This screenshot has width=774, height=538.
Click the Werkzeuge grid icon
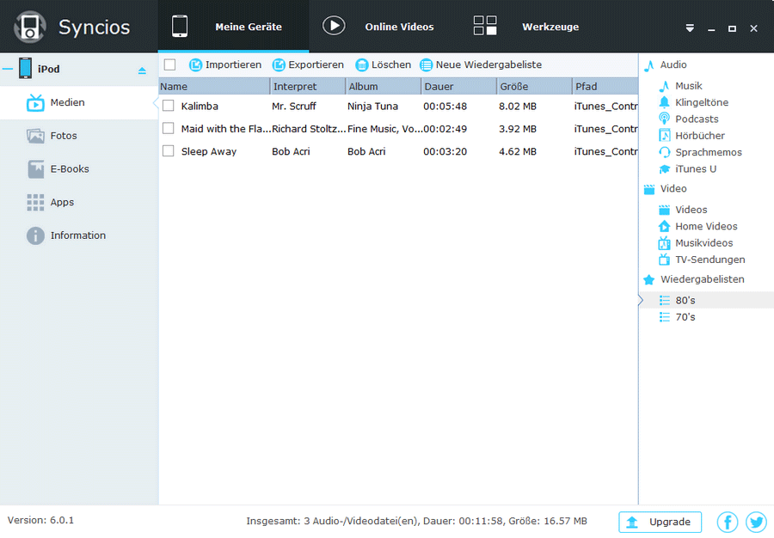click(485, 26)
